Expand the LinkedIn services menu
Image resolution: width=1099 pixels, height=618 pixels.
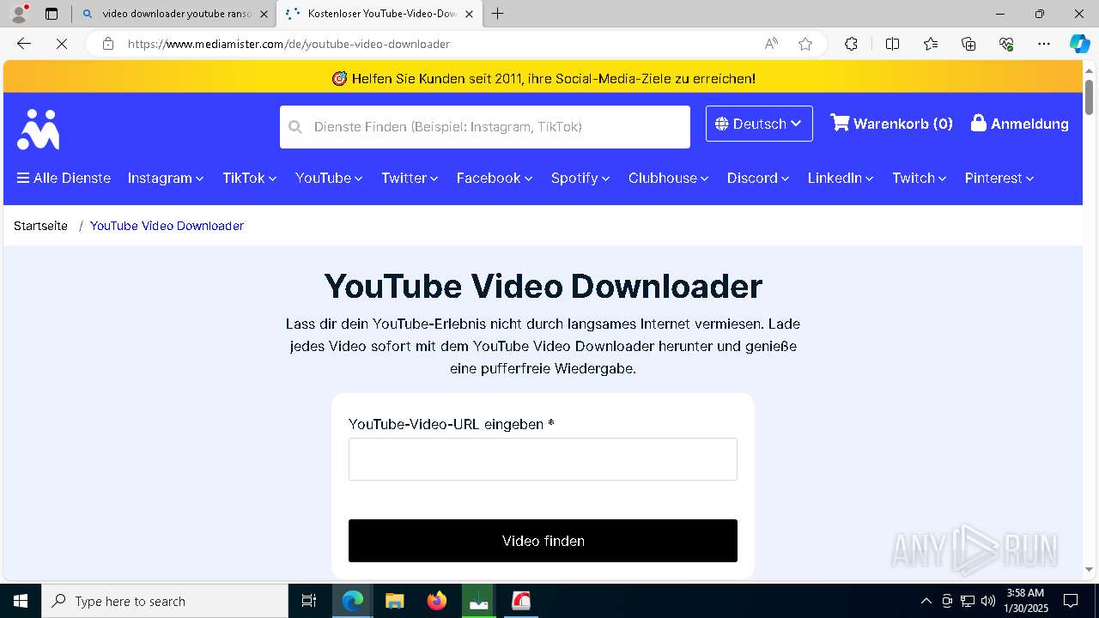tap(841, 178)
